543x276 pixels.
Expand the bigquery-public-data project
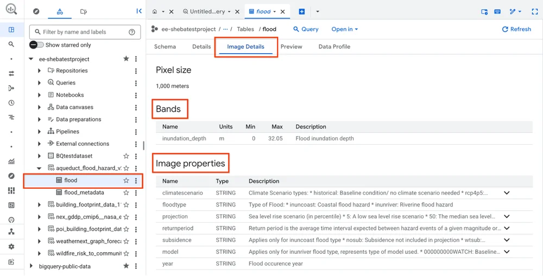31,266
